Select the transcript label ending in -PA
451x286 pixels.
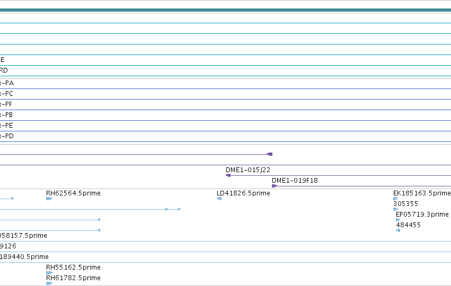coord(7,83)
